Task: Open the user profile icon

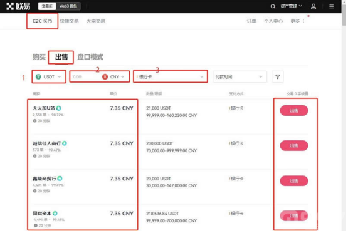Action: 314,6
